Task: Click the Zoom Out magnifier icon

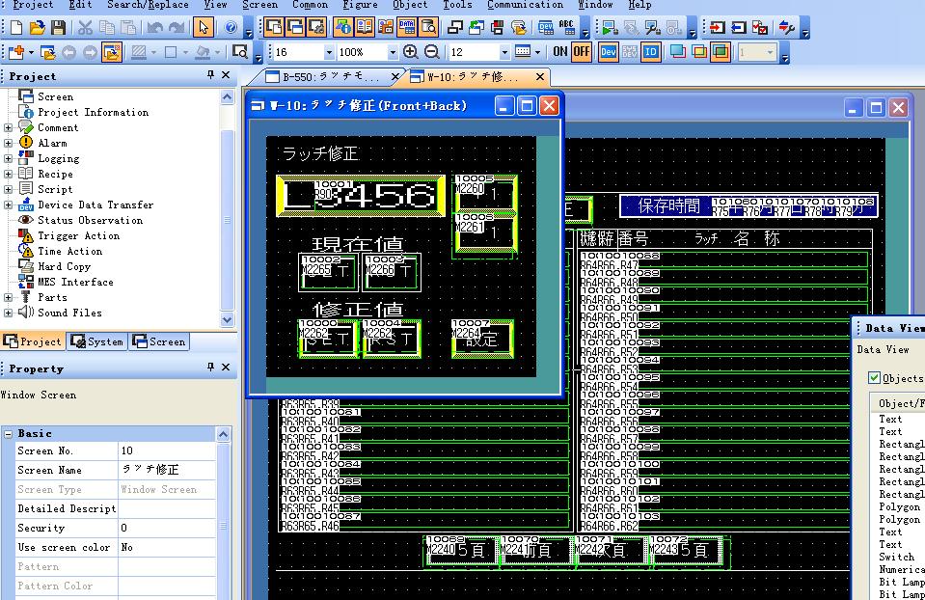Action: tap(431, 52)
